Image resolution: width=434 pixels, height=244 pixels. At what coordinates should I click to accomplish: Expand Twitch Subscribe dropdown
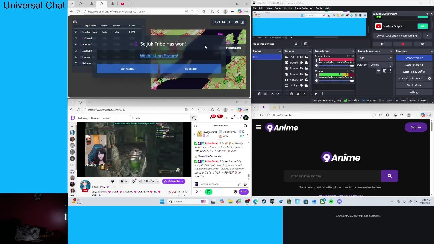[182, 181]
